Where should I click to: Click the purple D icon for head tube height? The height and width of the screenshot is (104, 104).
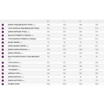click(x=3, y=36)
